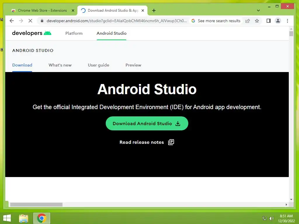
Task: Click the Download Android Studio button
Action: tap(147, 123)
